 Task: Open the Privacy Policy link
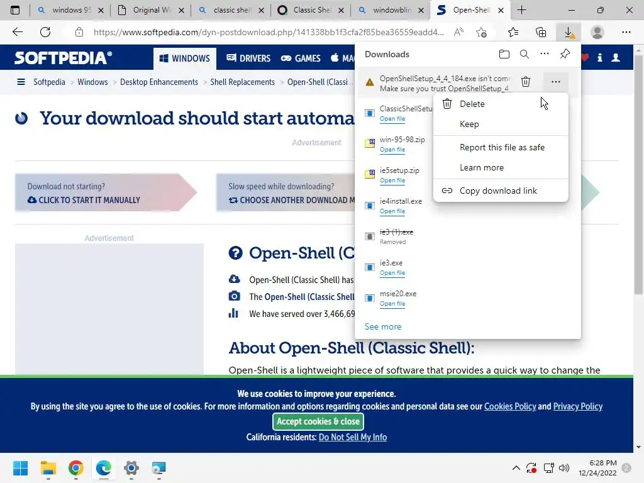[x=577, y=406]
